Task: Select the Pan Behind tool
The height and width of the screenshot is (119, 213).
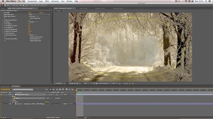Action: (x=17, y=6)
